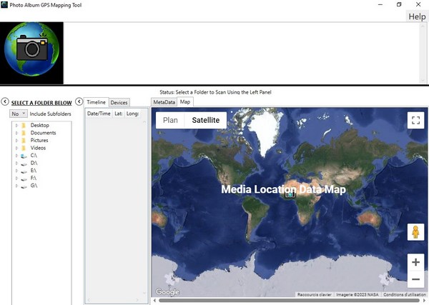Collapse timeline panel using arrow circle
429x305 pixels.
coord(79,101)
